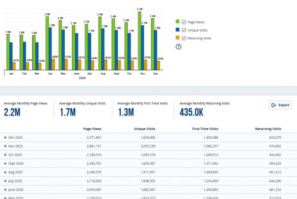Screen dimensions: 297x199
Task: Expand the July 2020 row
Action: tap(6, 181)
